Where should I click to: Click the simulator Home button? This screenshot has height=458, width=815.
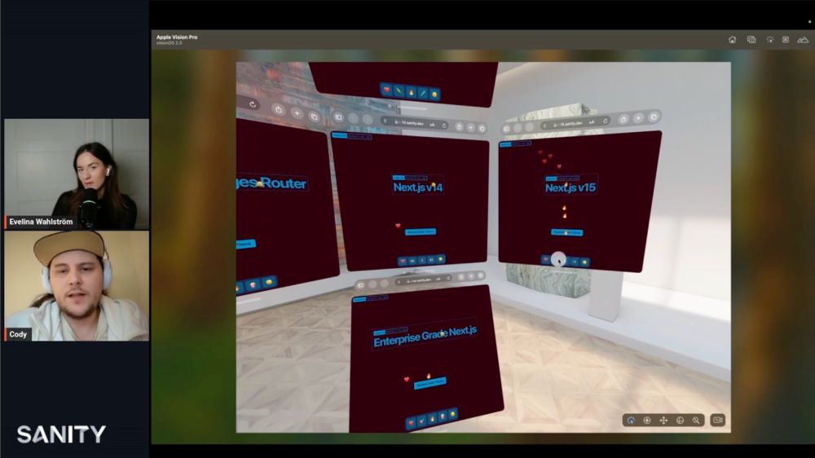pyautogui.click(x=732, y=39)
